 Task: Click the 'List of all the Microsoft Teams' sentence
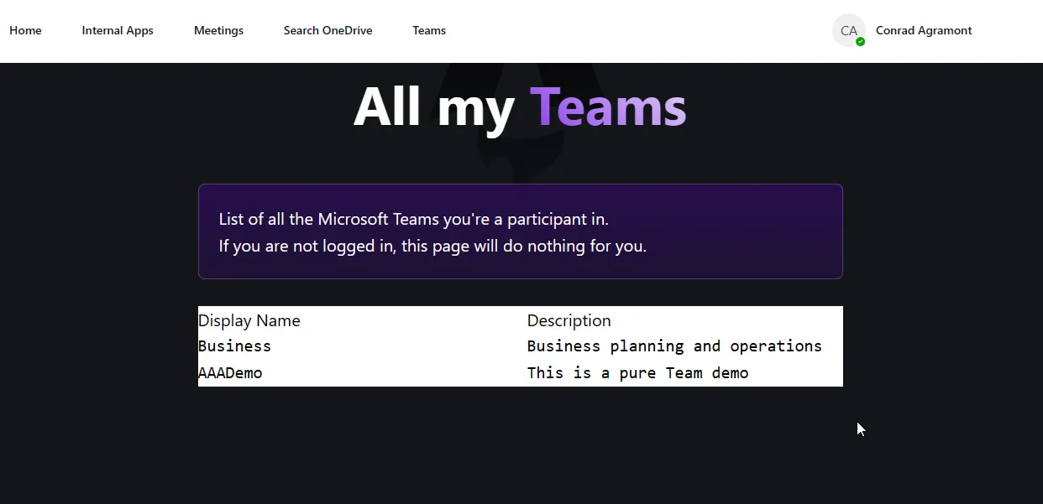[x=413, y=219]
